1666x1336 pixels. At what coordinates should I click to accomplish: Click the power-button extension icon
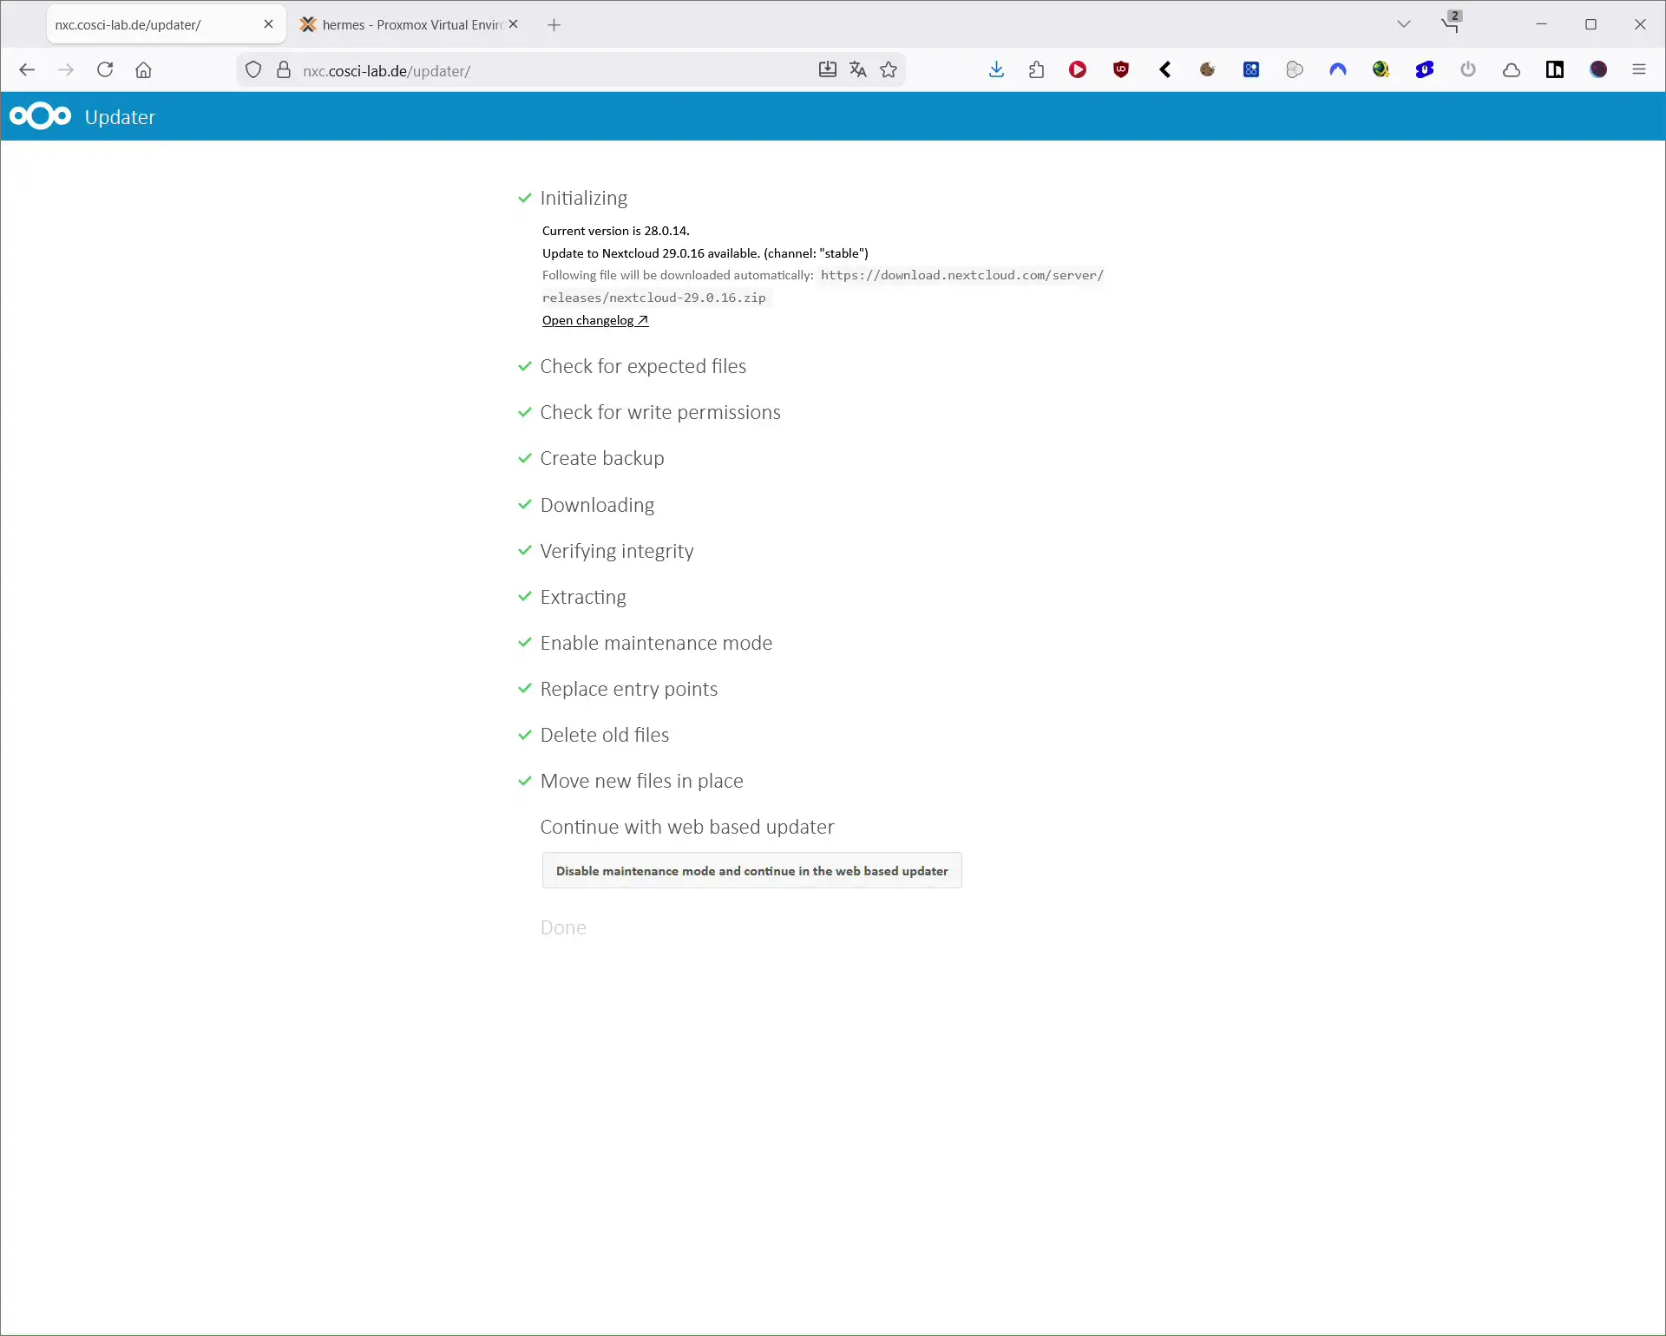[x=1467, y=69]
